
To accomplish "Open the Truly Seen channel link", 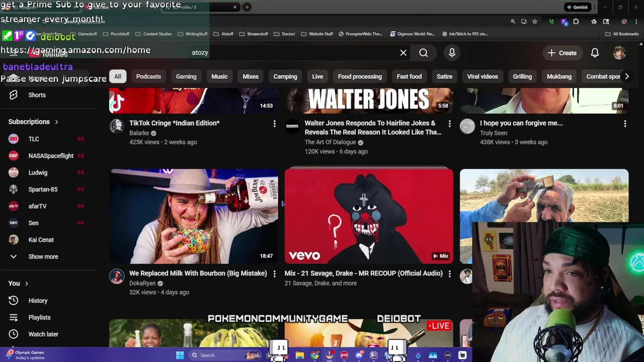I will pyautogui.click(x=494, y=133).
